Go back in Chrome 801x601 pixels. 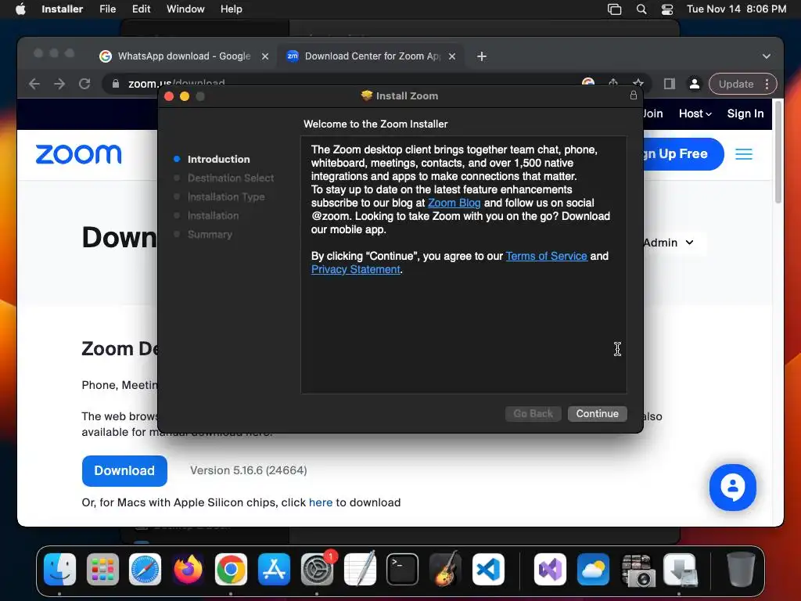click(34, 84)
